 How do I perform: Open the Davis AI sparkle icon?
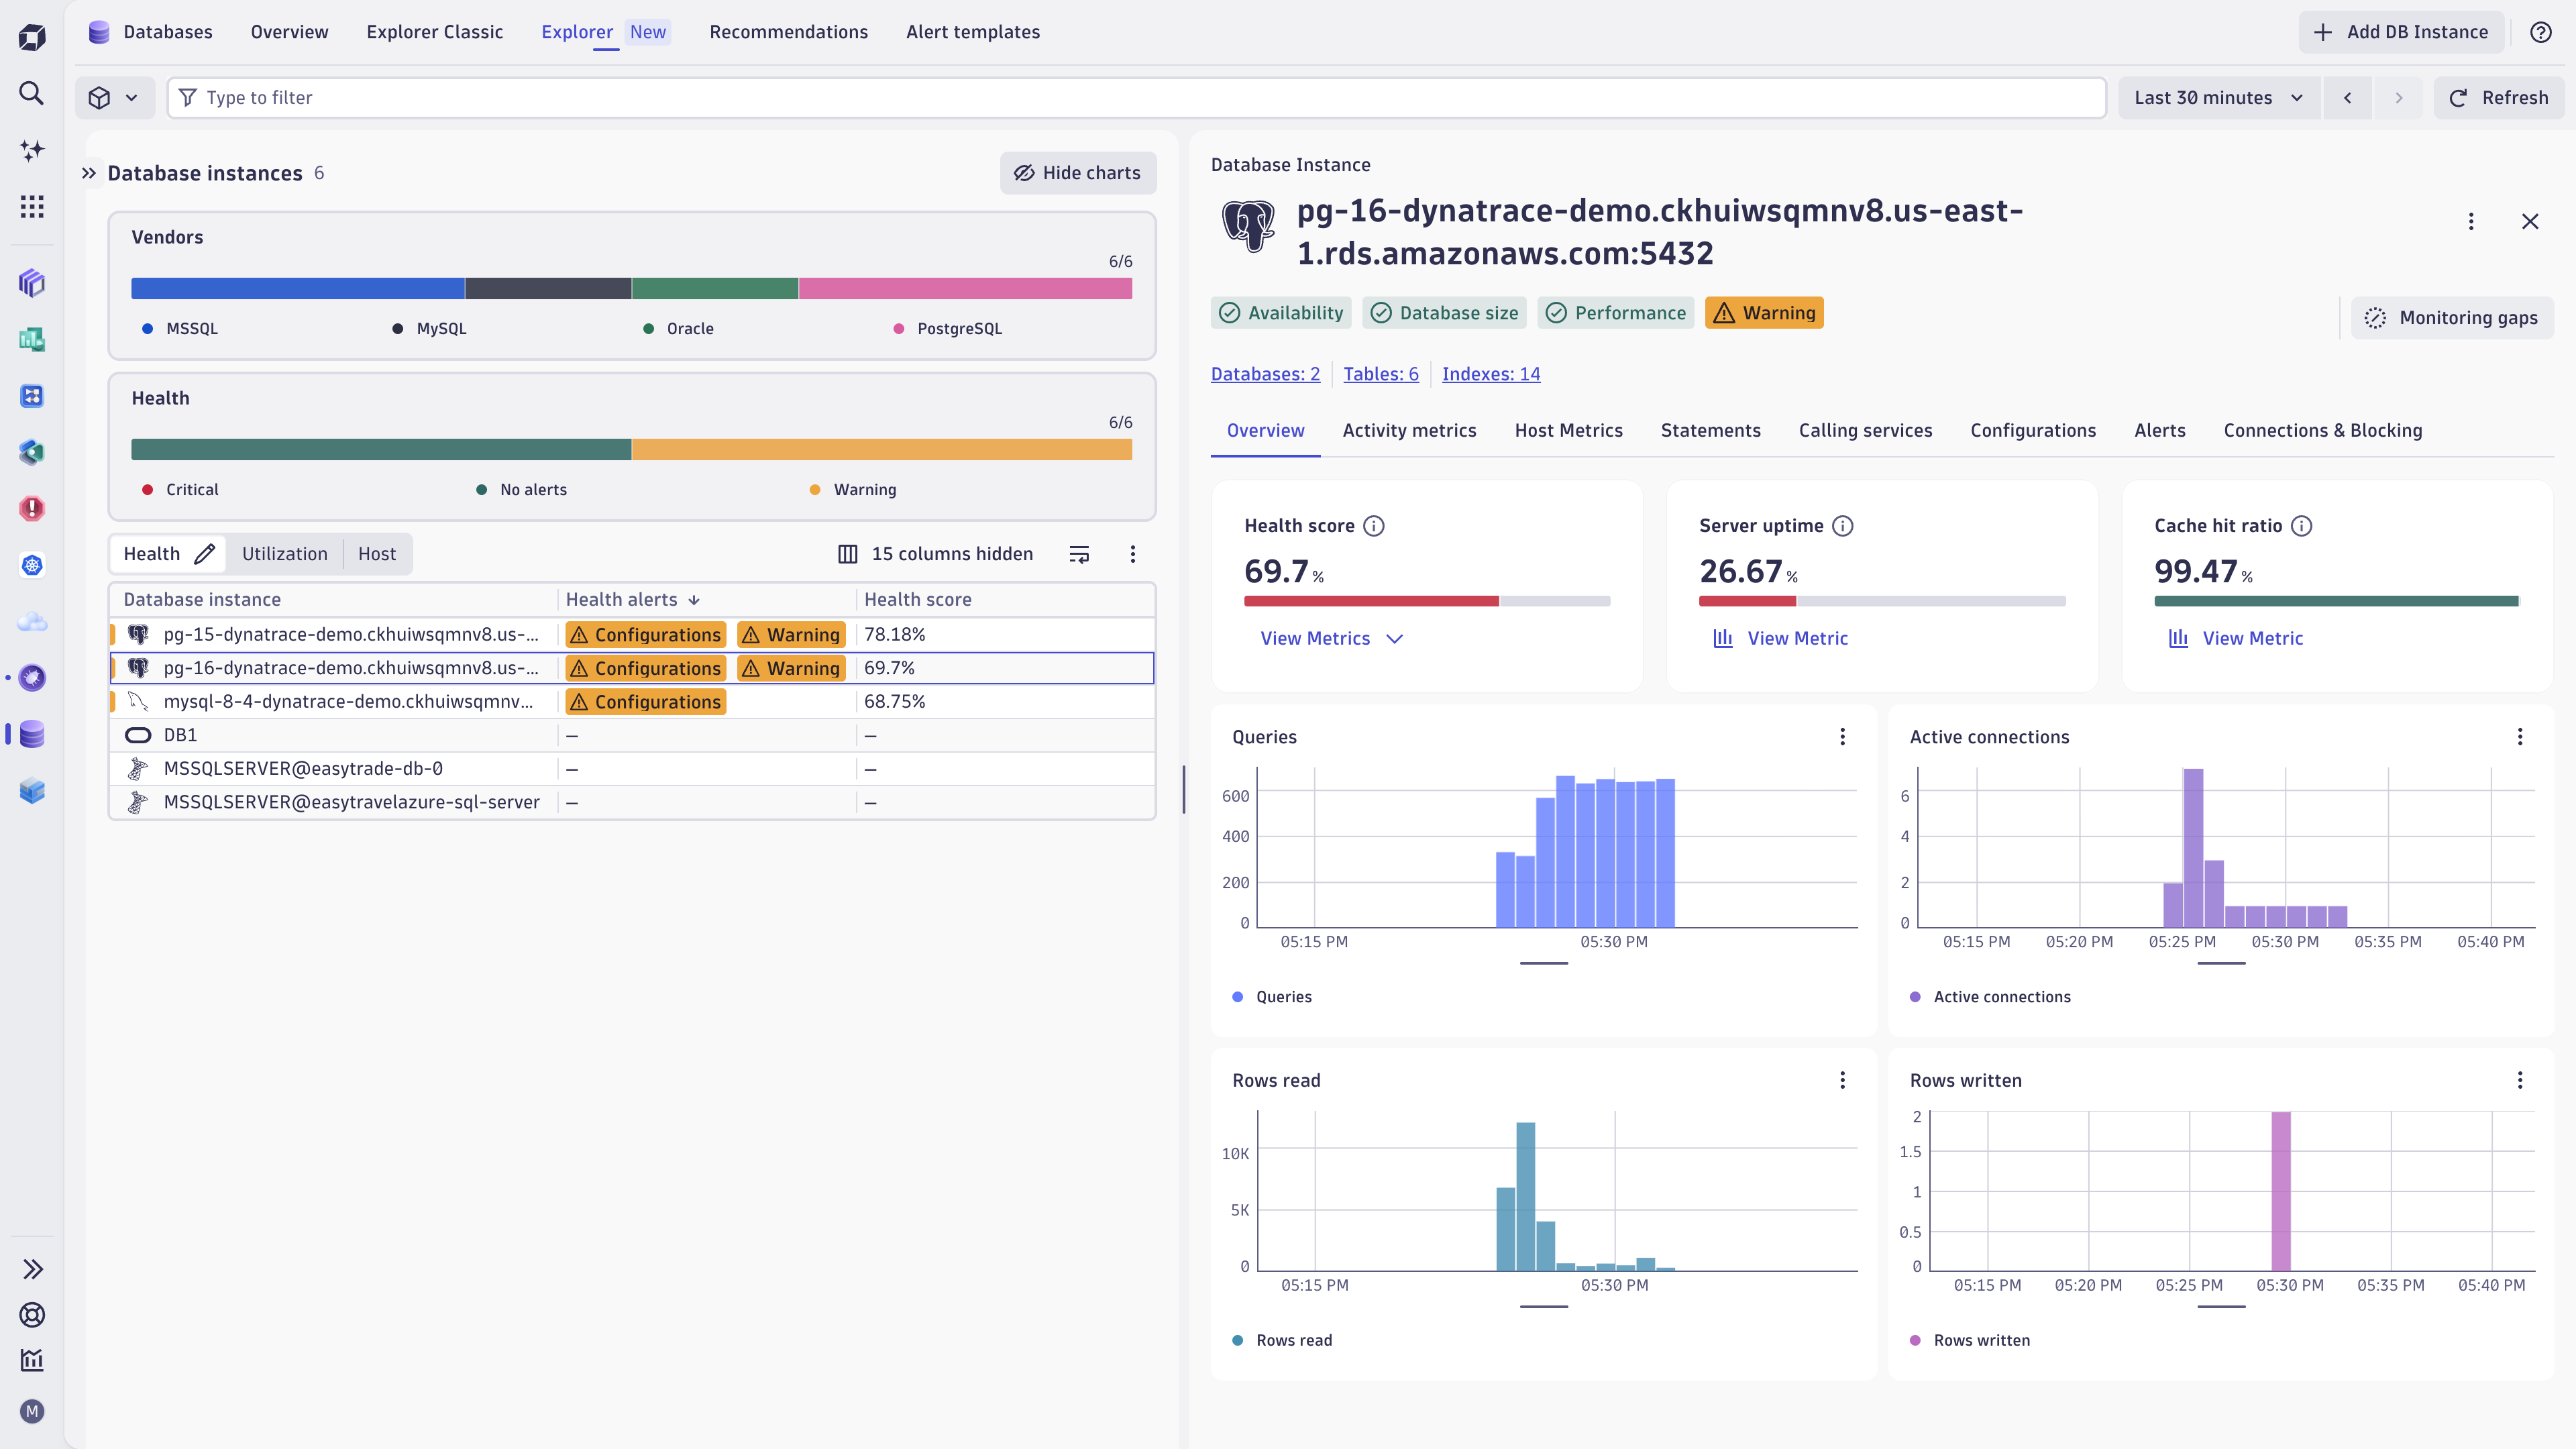pyautogui.click(x=32, y=150)
